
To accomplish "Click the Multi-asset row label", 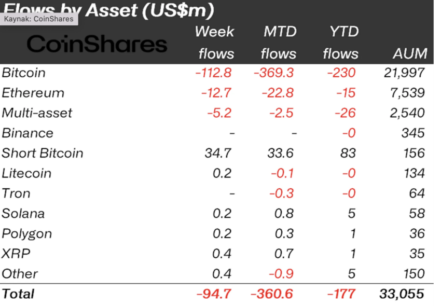I will pyautogui.click(x=37, y=113).
